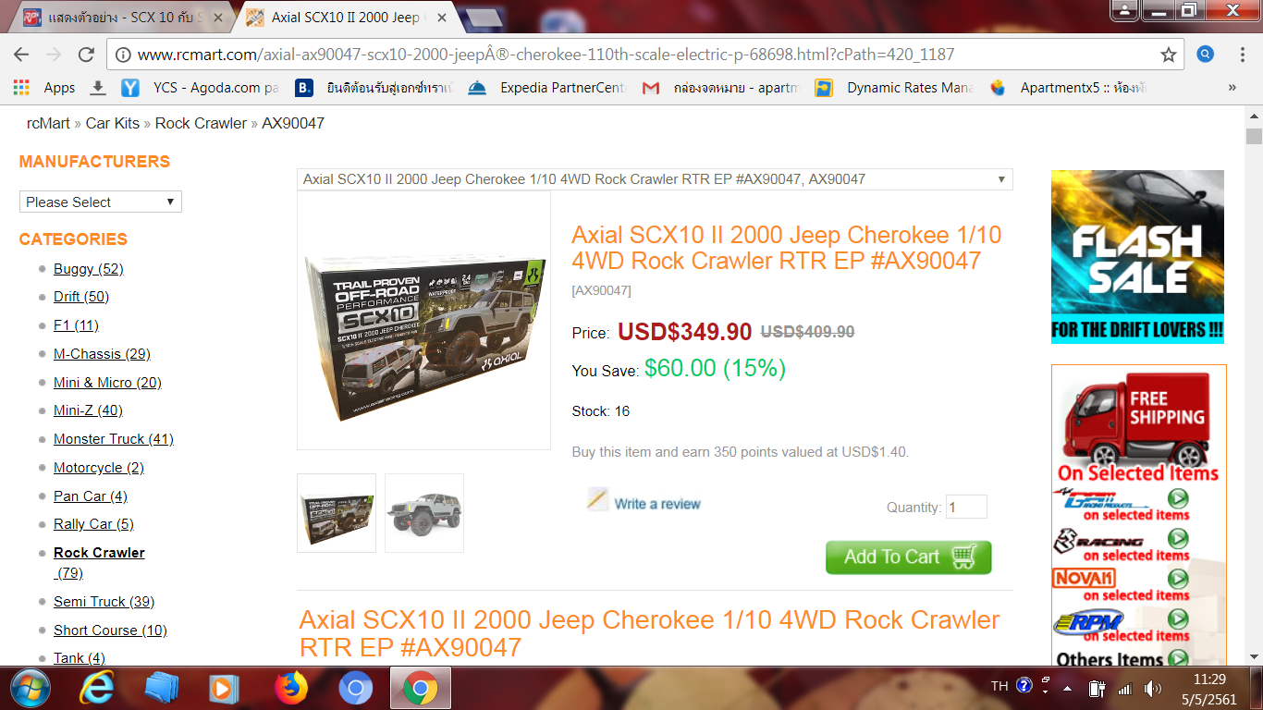Open the Monster Truck (41) category
The image size is (1263, 710).
114,439
